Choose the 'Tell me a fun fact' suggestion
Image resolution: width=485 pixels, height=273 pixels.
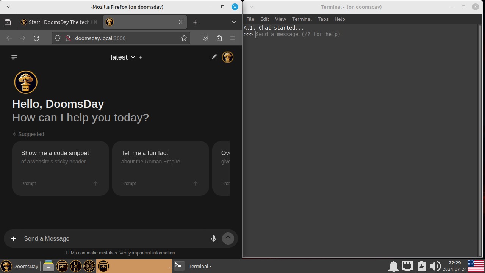click(161, 168)
